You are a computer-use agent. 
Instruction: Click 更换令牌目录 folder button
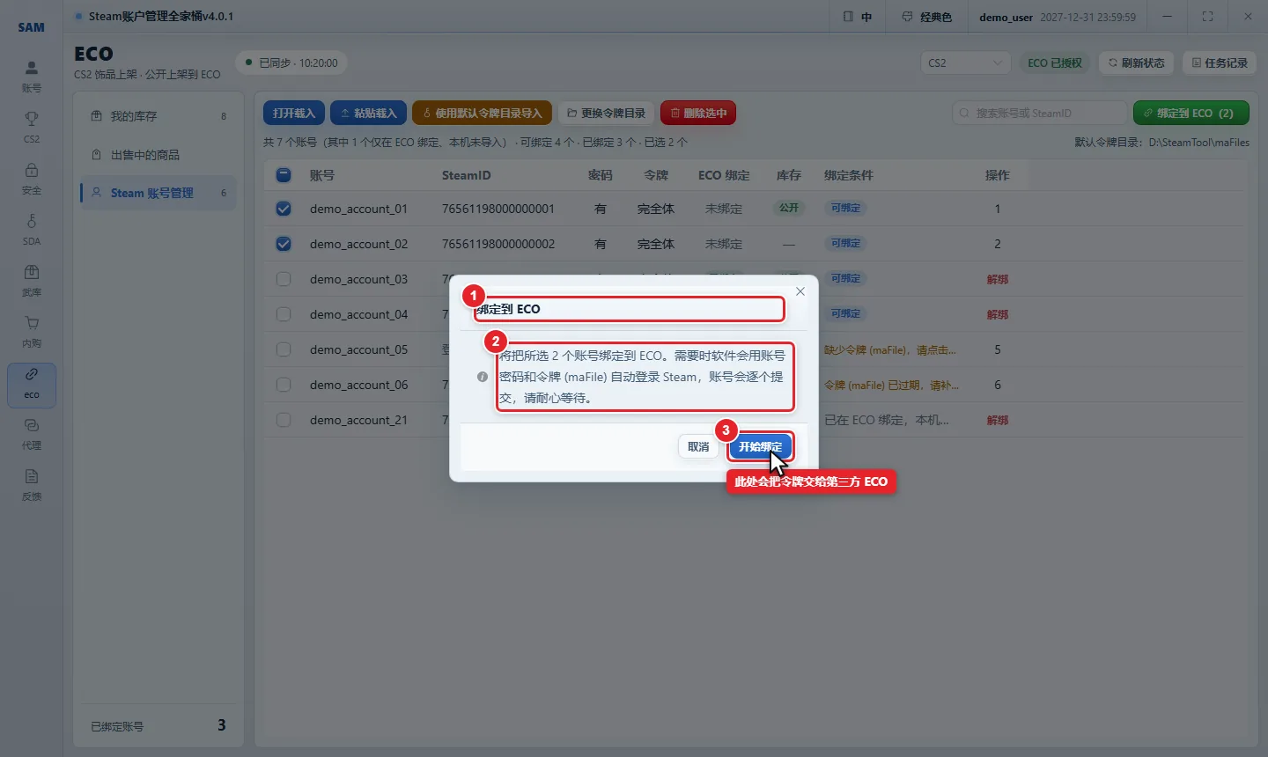pos(606,113)
